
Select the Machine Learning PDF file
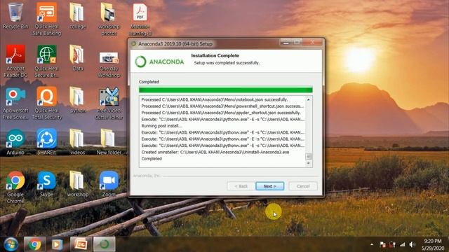coord(140,19)
